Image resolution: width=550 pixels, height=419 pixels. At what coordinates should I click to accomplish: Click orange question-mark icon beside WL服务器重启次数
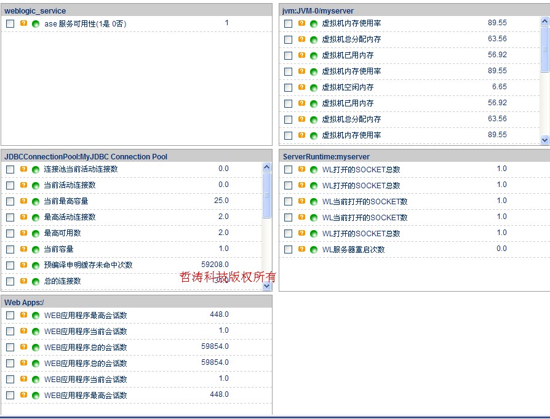click(301, 249)
